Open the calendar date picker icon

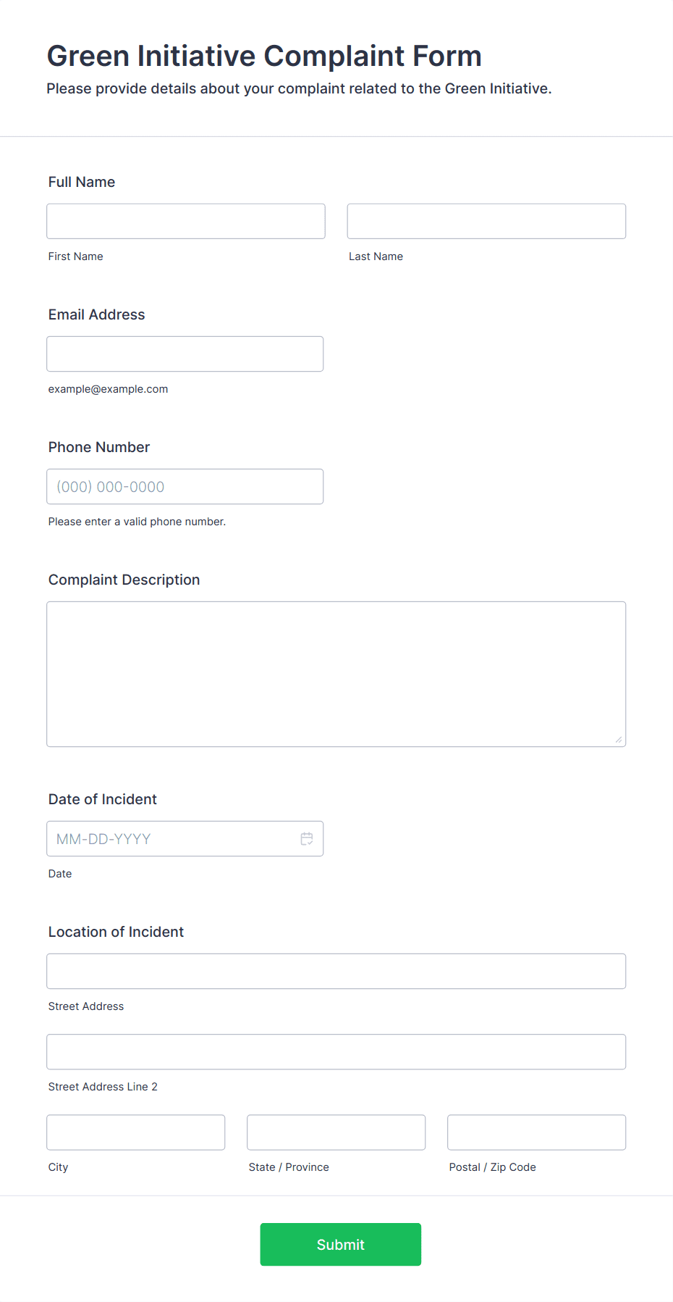[x=307, y=838]
